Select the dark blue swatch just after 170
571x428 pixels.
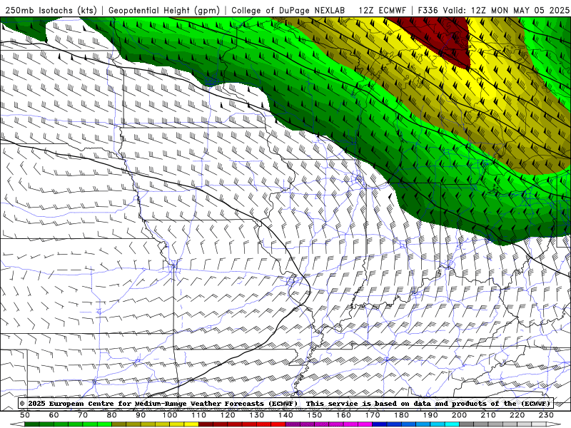[380, 424]
